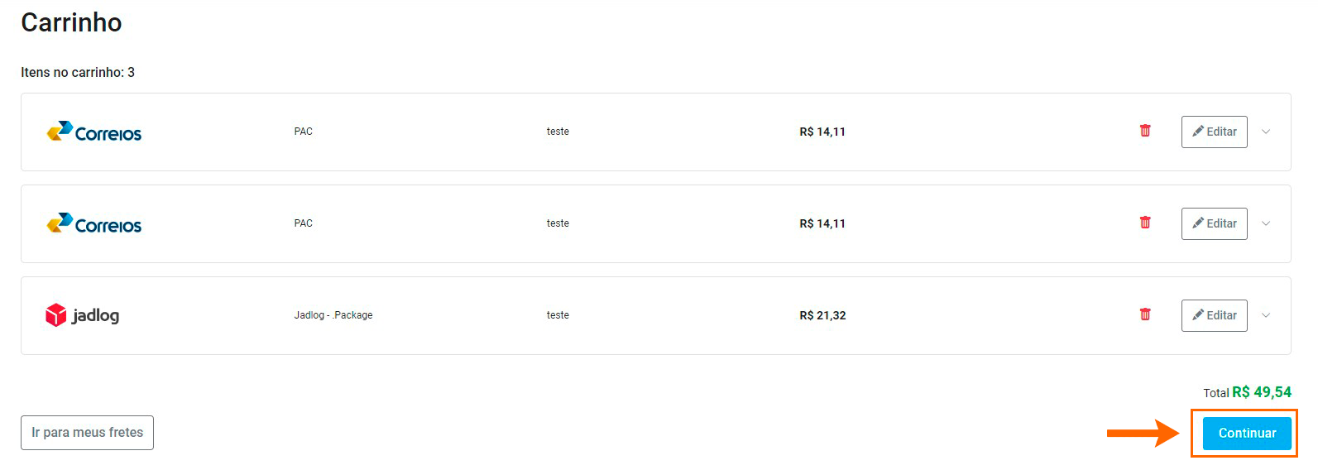Image resolution: width=1318 pixels, height=470 pixels.
Task: Click the first row's PAC service label
Action: [x=304, y=132]
